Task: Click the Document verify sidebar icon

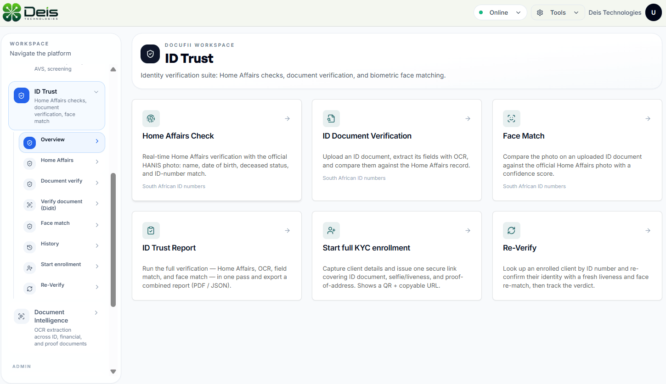Action: (x=29, y=184)
